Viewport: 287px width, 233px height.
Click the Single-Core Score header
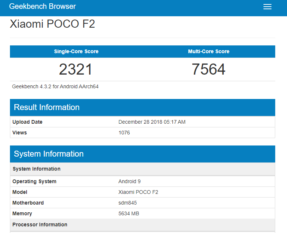[76, 51]
